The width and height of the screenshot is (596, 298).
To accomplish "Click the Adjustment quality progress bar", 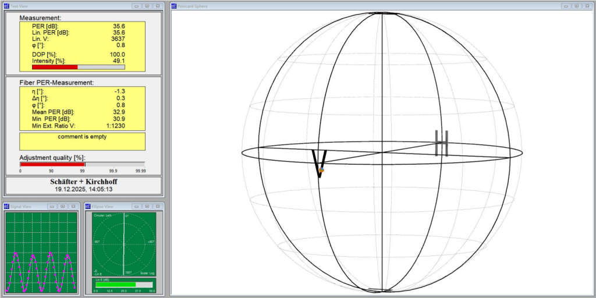I will coord(82,164).
